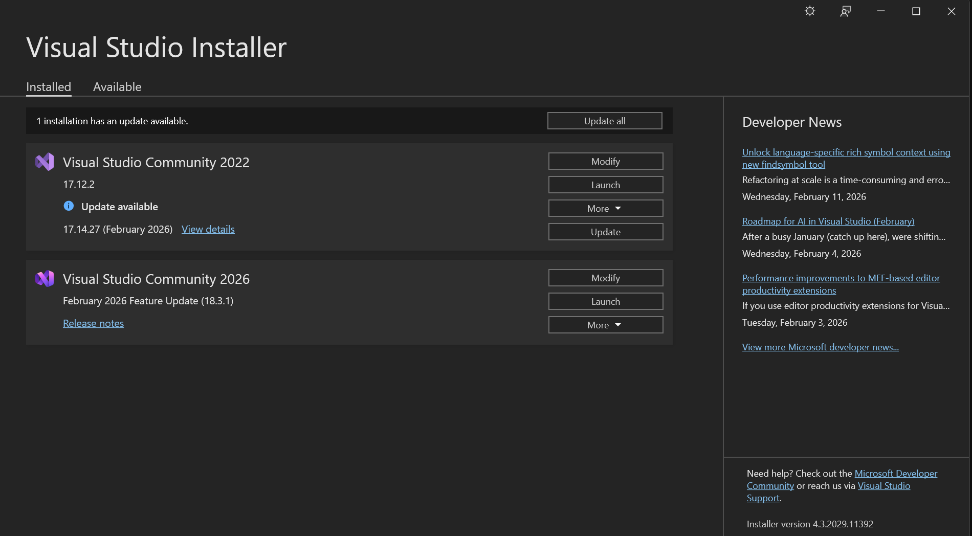Switch to the Available tab
This screenshot has height=536, width=972.
pyautogui.click(x=117, y=87)
